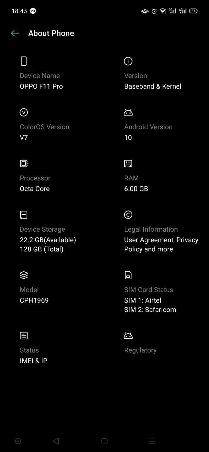The image size is (209, 452).
Task: Tap the square recent apps navigation button
Action: pos(104,441)
